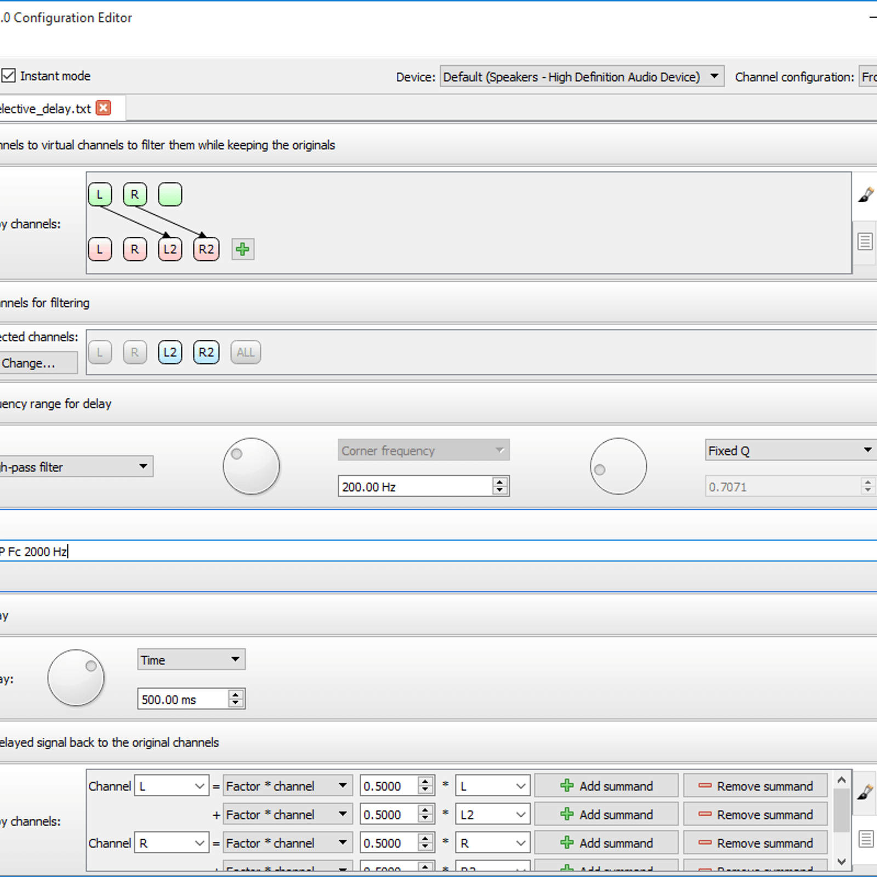Click Remove summand in the L2 row
The image size is (877, 877).
click(x=755, y=815)
